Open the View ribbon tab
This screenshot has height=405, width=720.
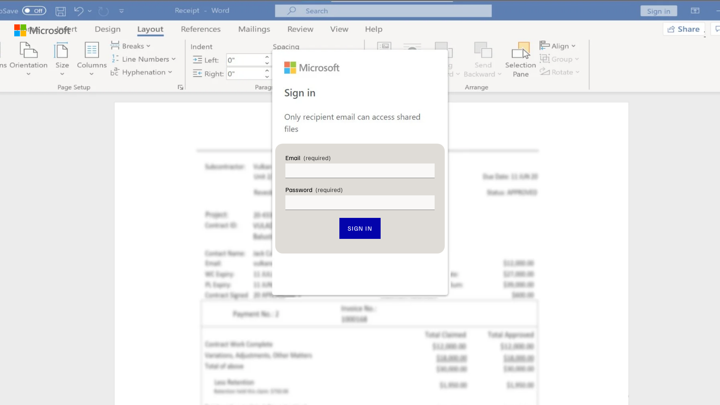[339, 29]
